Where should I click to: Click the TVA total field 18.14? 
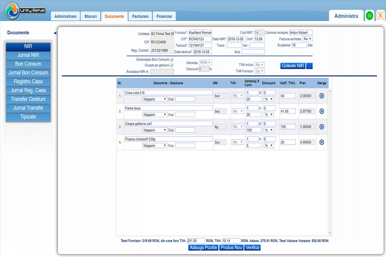click(231, 241)
